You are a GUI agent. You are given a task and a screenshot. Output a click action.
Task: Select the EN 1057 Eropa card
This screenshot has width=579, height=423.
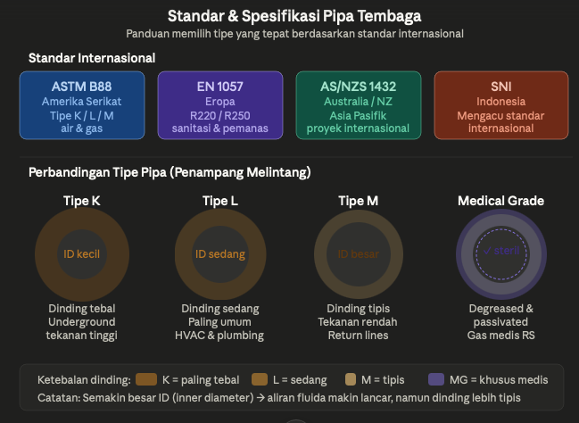(x=220, y=105)
